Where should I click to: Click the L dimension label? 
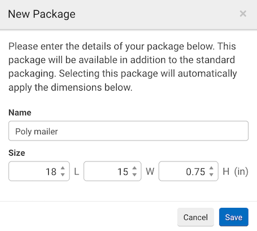76,172
